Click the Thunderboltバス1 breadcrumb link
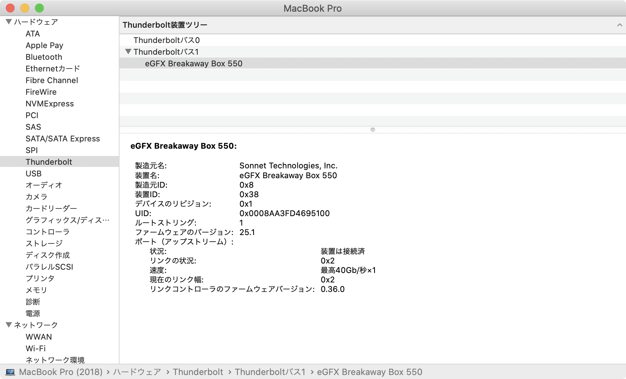 pos(270,372)
